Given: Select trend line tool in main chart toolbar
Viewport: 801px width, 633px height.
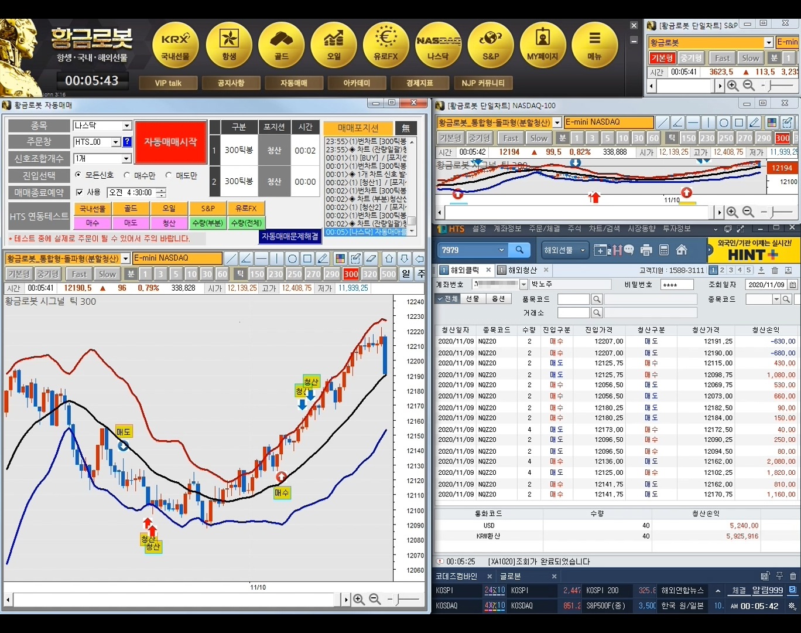Looking at the screenshot, I should coord(231,258).
